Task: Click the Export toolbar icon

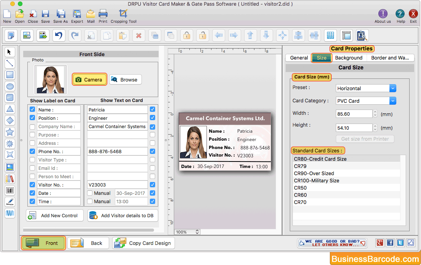Action: 77,14
